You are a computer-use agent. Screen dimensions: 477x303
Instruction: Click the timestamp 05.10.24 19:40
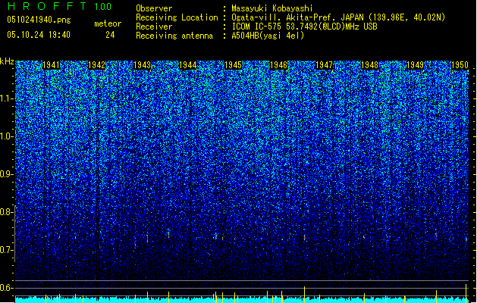click(39, 35)
